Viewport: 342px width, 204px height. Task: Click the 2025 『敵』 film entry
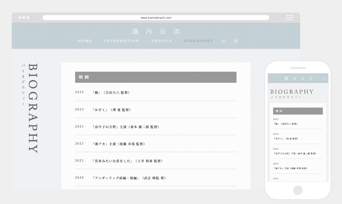coord(111,93)
